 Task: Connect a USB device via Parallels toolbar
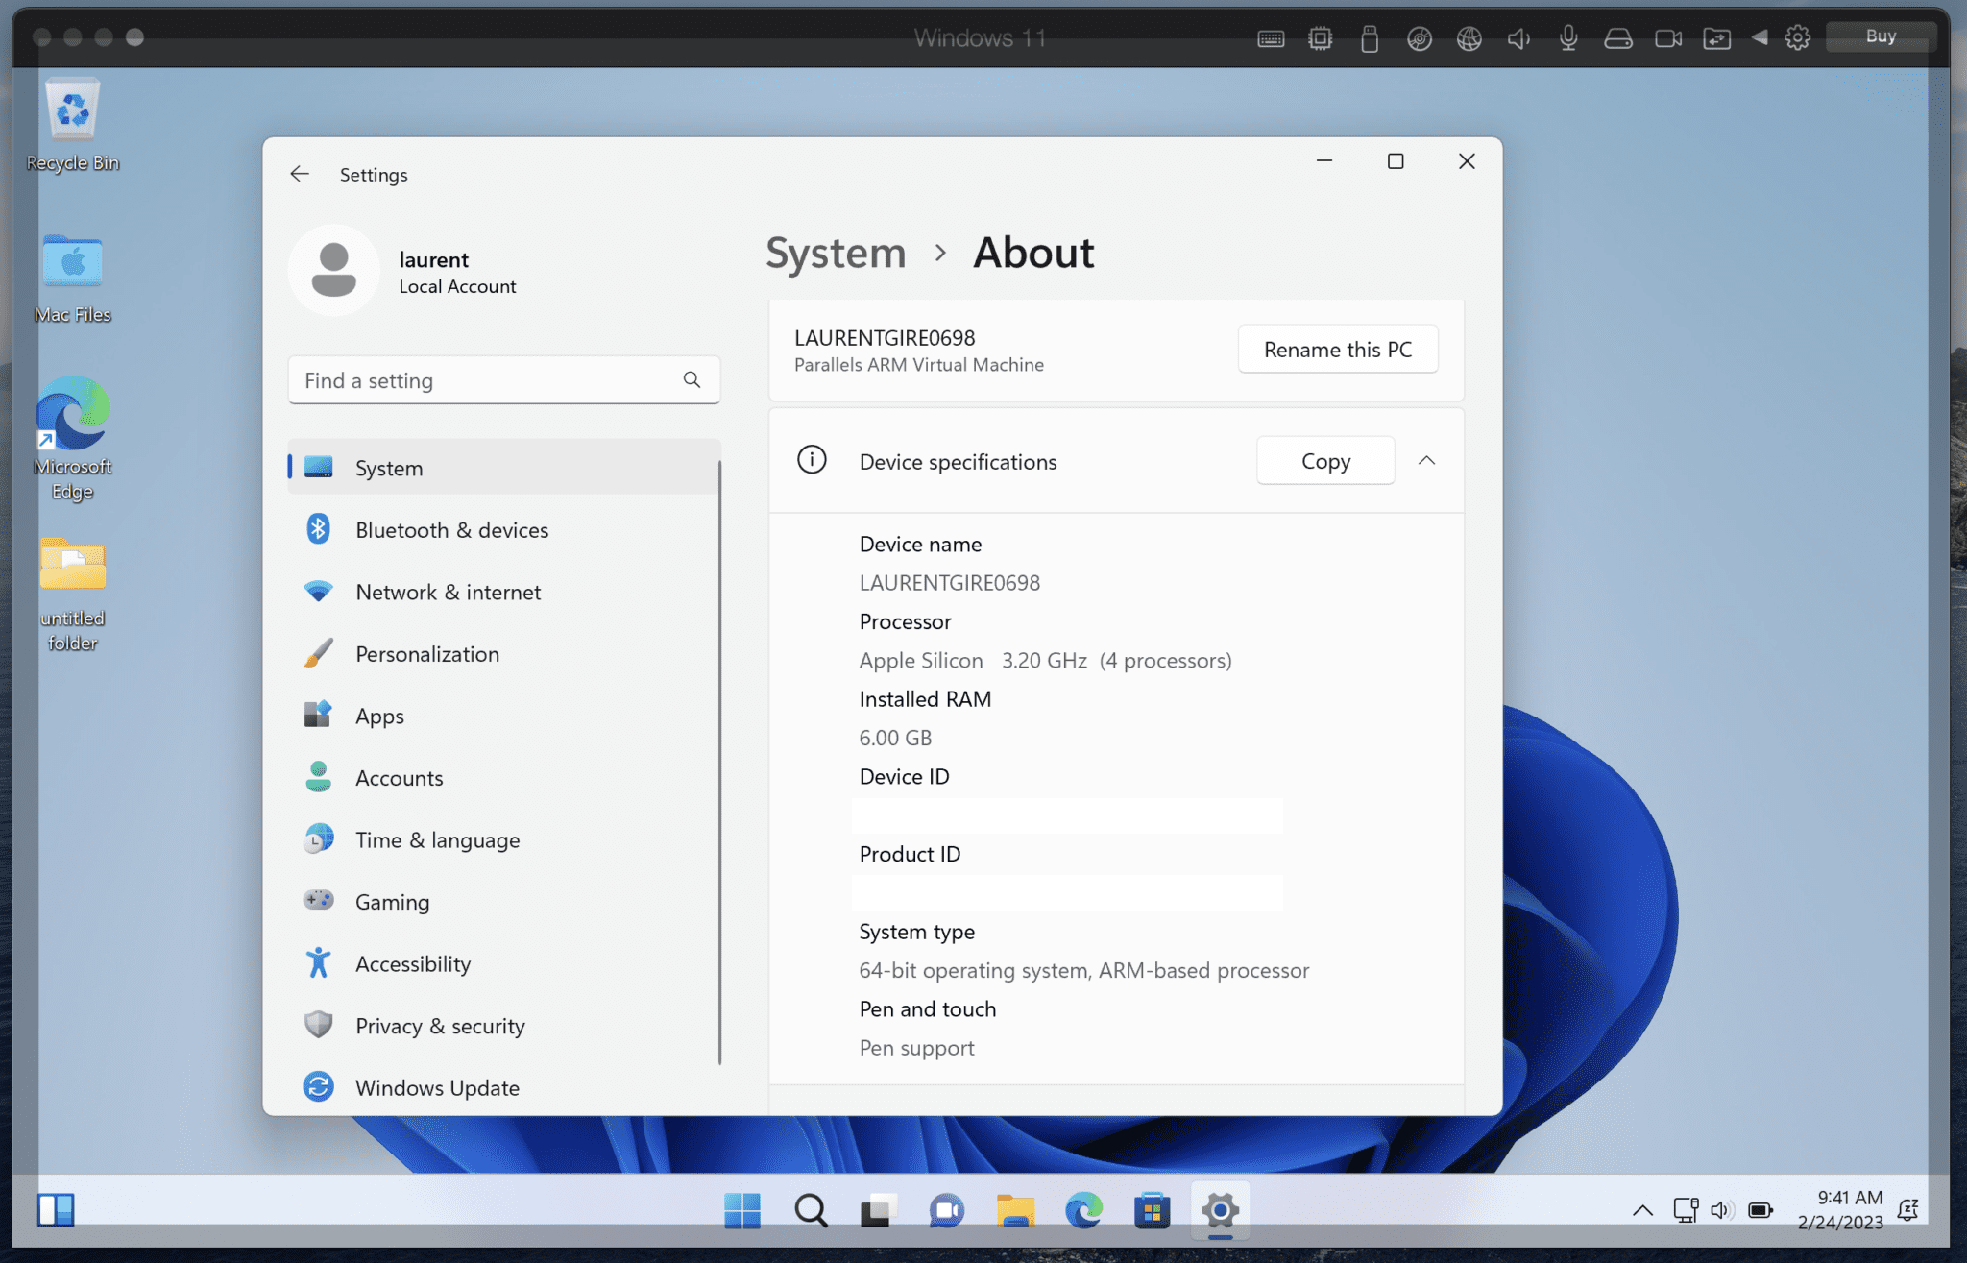pyautogui.click(x=1370, y=38)
